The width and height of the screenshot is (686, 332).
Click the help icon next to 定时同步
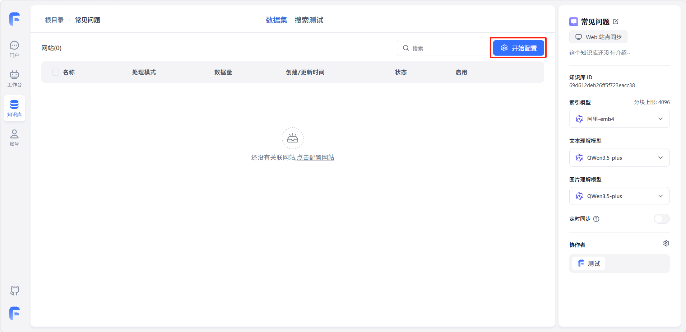tap(596, 219)
